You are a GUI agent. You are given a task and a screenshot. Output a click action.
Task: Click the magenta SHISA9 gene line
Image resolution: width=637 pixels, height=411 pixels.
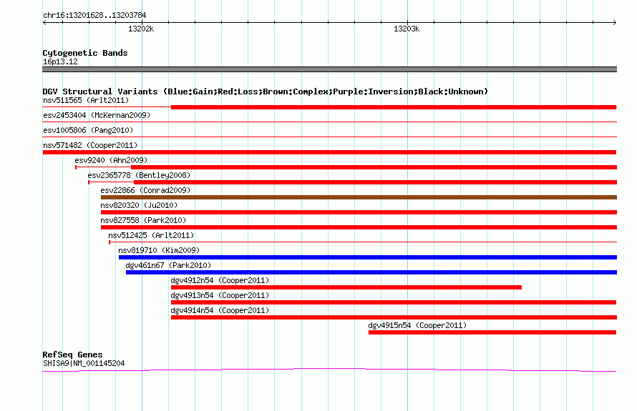click(x=329, y=370)
